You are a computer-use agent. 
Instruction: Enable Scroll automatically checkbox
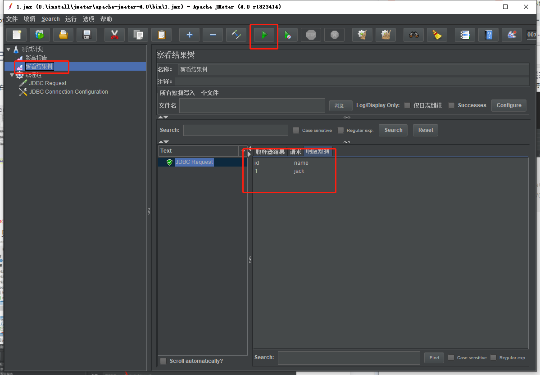163,361
